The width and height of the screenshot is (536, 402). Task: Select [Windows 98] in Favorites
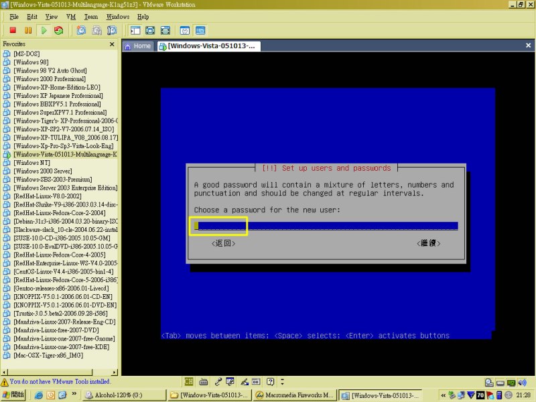tap(31, 62)
